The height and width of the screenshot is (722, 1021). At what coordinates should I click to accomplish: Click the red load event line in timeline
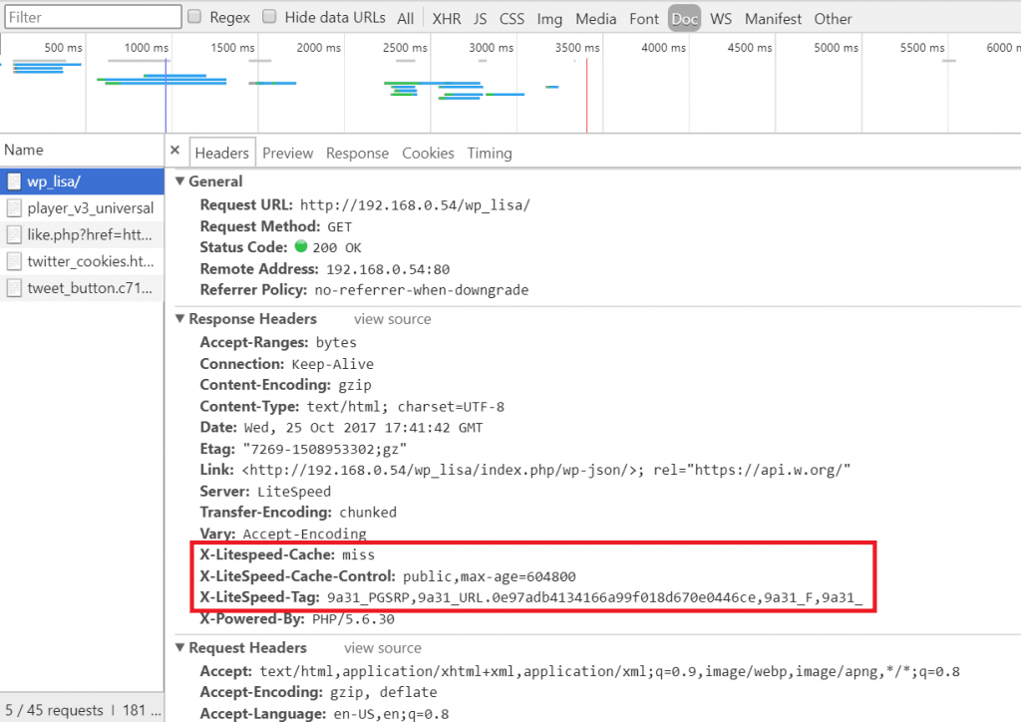(x=586, y=95)
